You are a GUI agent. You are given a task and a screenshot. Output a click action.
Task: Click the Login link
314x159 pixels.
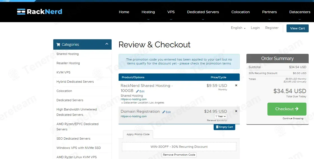255,28
